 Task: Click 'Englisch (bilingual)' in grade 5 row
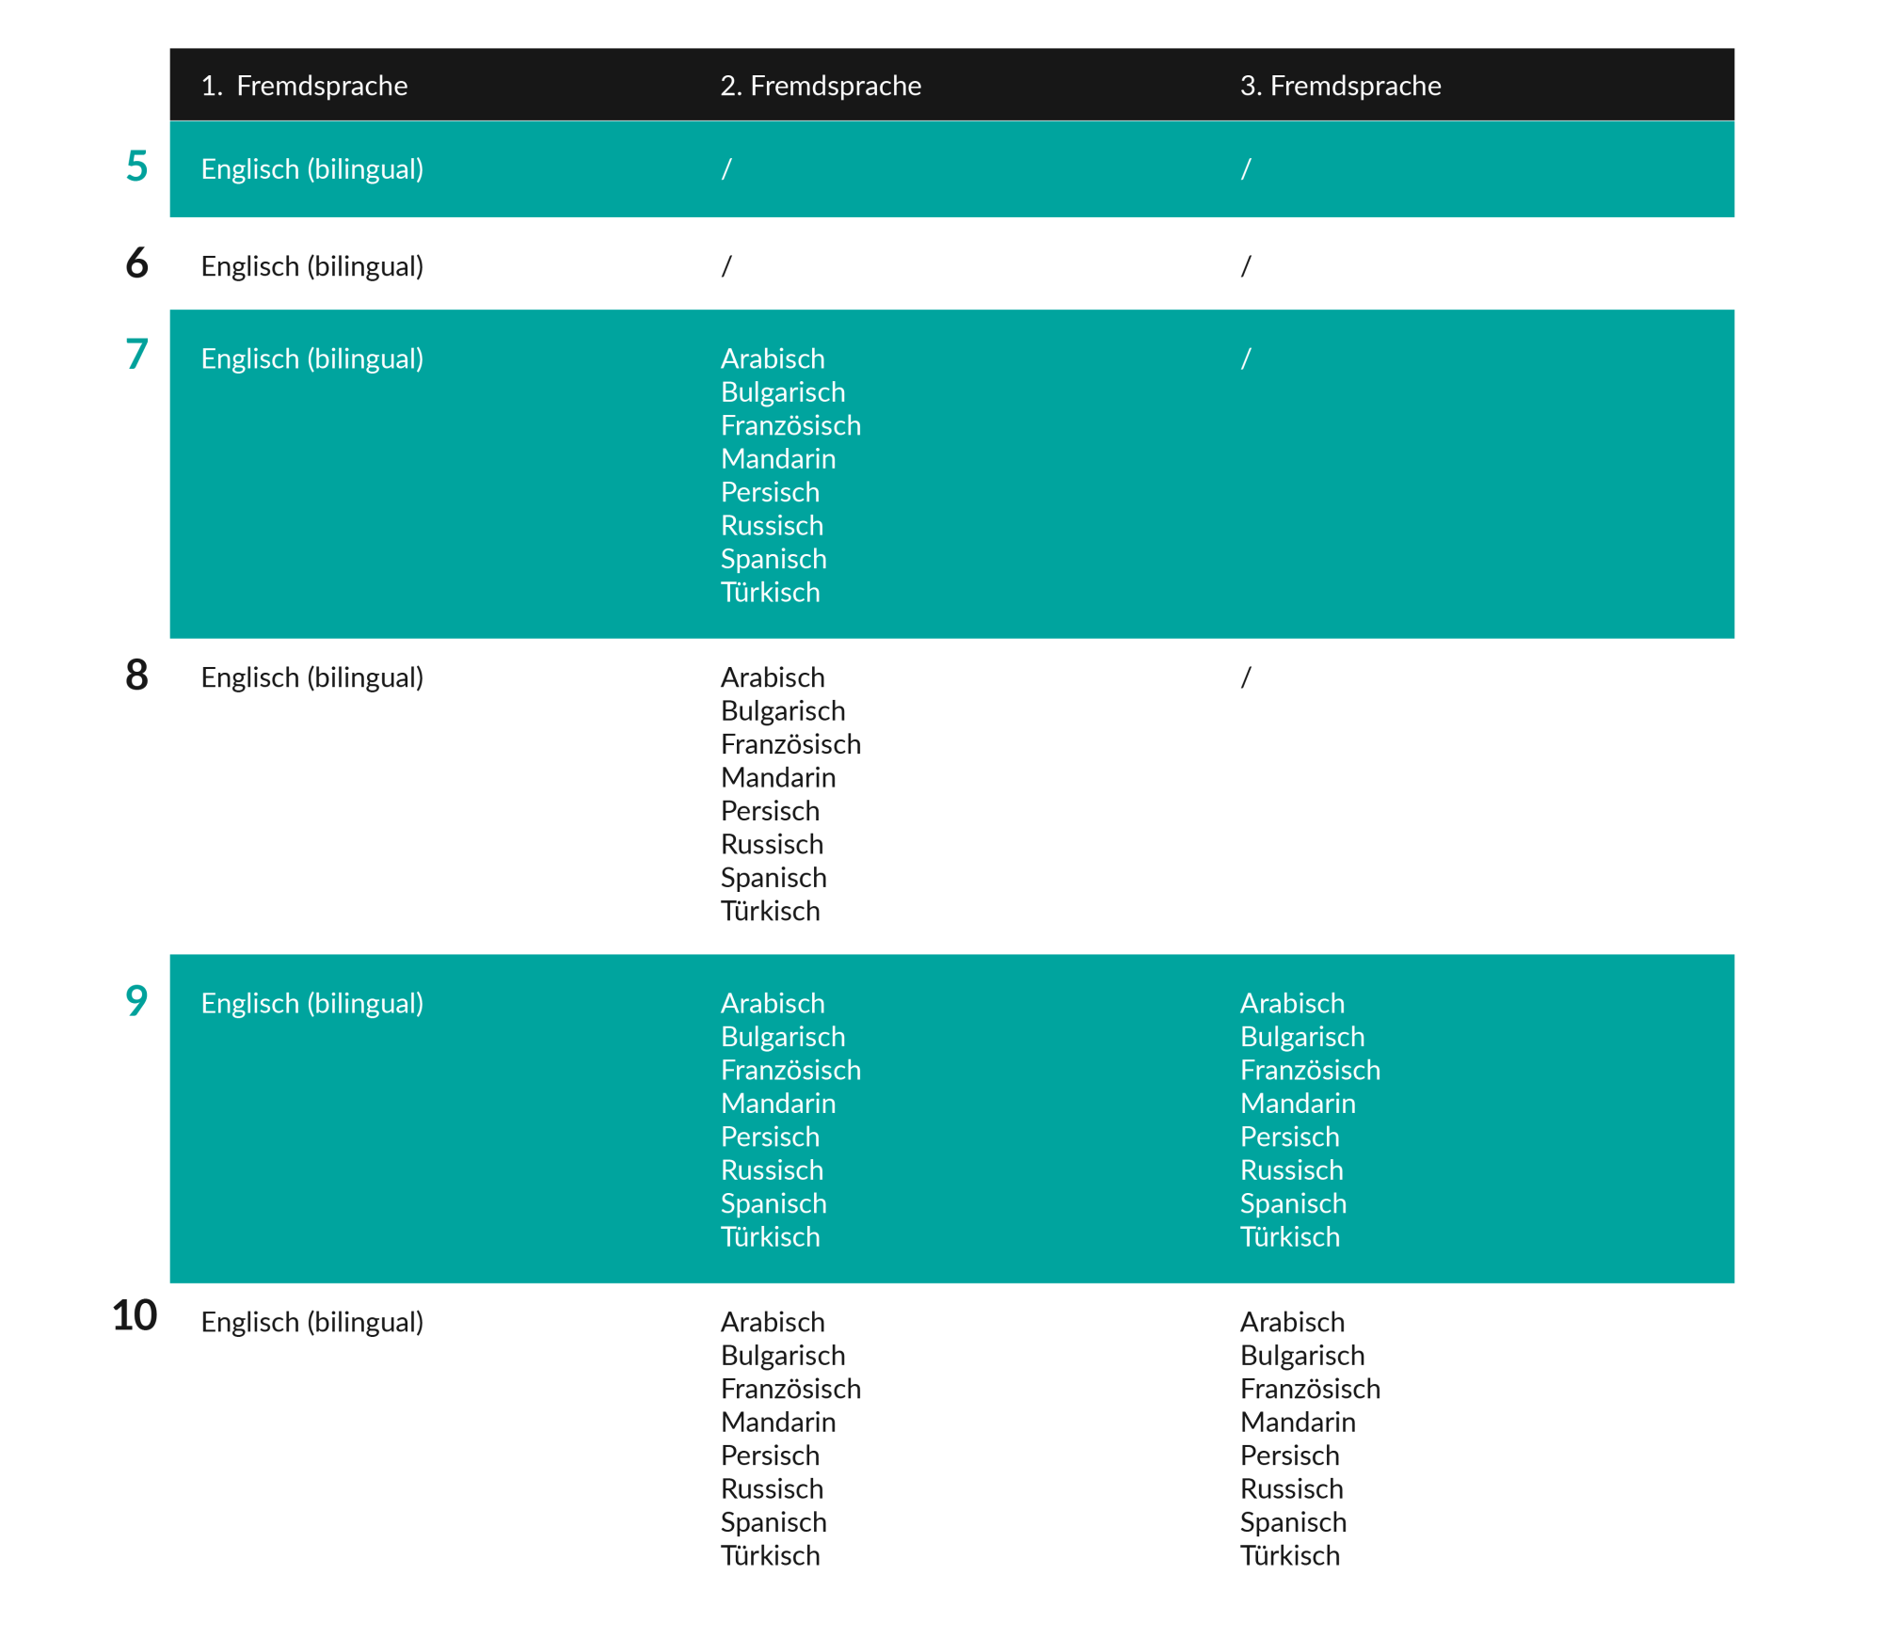pos(311,169)
